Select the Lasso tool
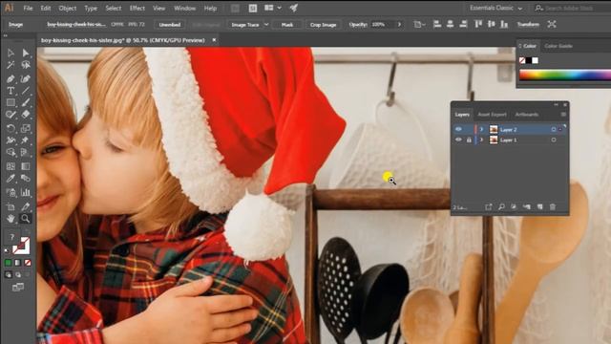611x344 pixels. [26, 65]
